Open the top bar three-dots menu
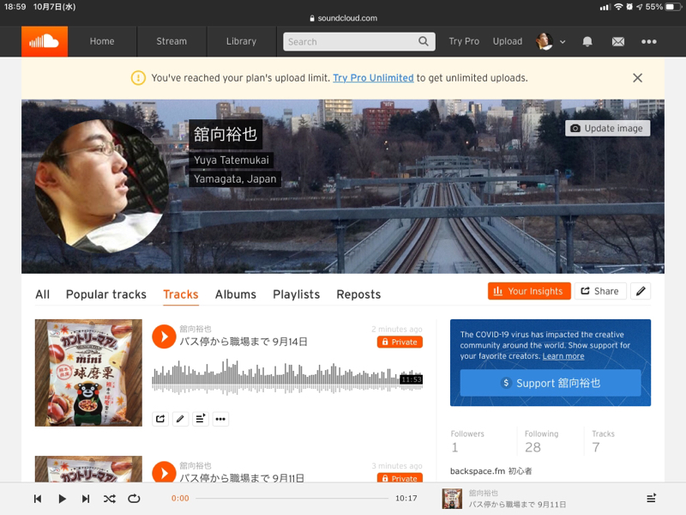Image resolution: width=686 pixels, height=515 pixels. tap(648, 41)
